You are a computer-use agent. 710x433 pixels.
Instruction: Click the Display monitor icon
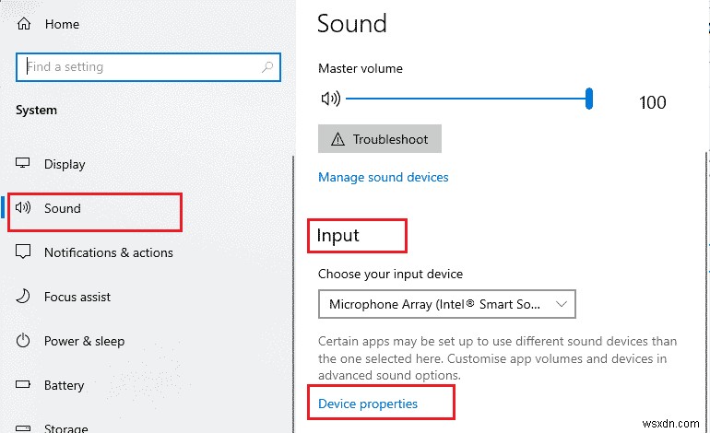coord(24,164)
